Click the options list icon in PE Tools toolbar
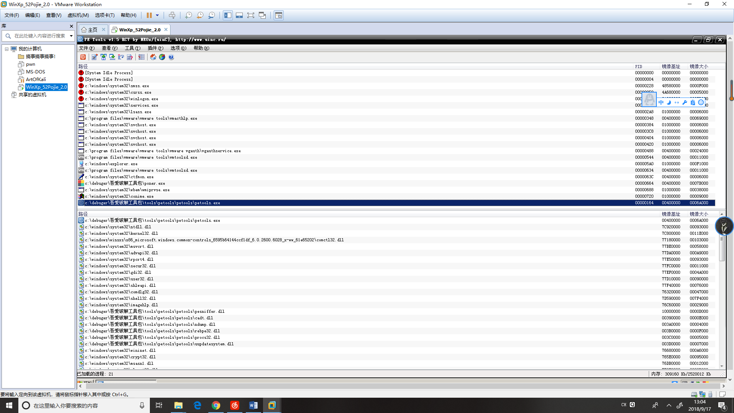734x413 pixels. pos(141,57)
